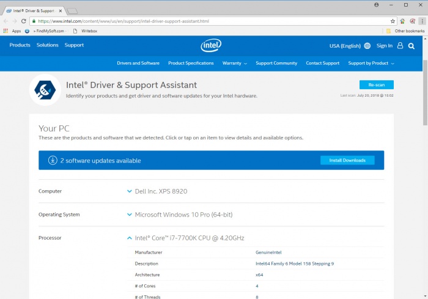Click the page vertical scrollbar thumb
Screen dimensions: 428x299
tap(425, 93)
